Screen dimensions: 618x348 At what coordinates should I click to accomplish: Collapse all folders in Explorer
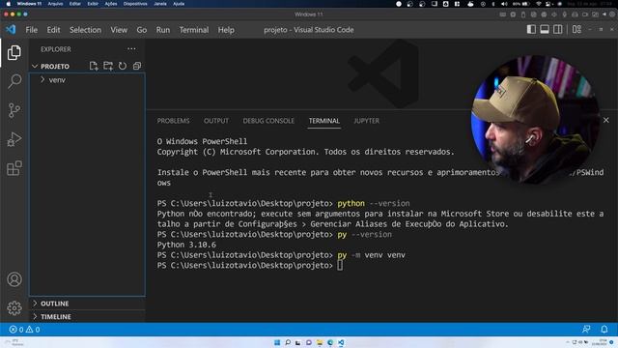click(x=137, y=66)
